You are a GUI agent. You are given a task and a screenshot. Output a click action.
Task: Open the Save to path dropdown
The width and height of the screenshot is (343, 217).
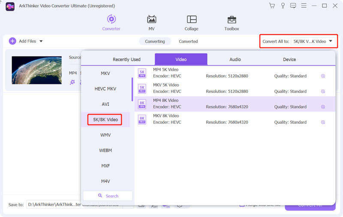[128, 205]
